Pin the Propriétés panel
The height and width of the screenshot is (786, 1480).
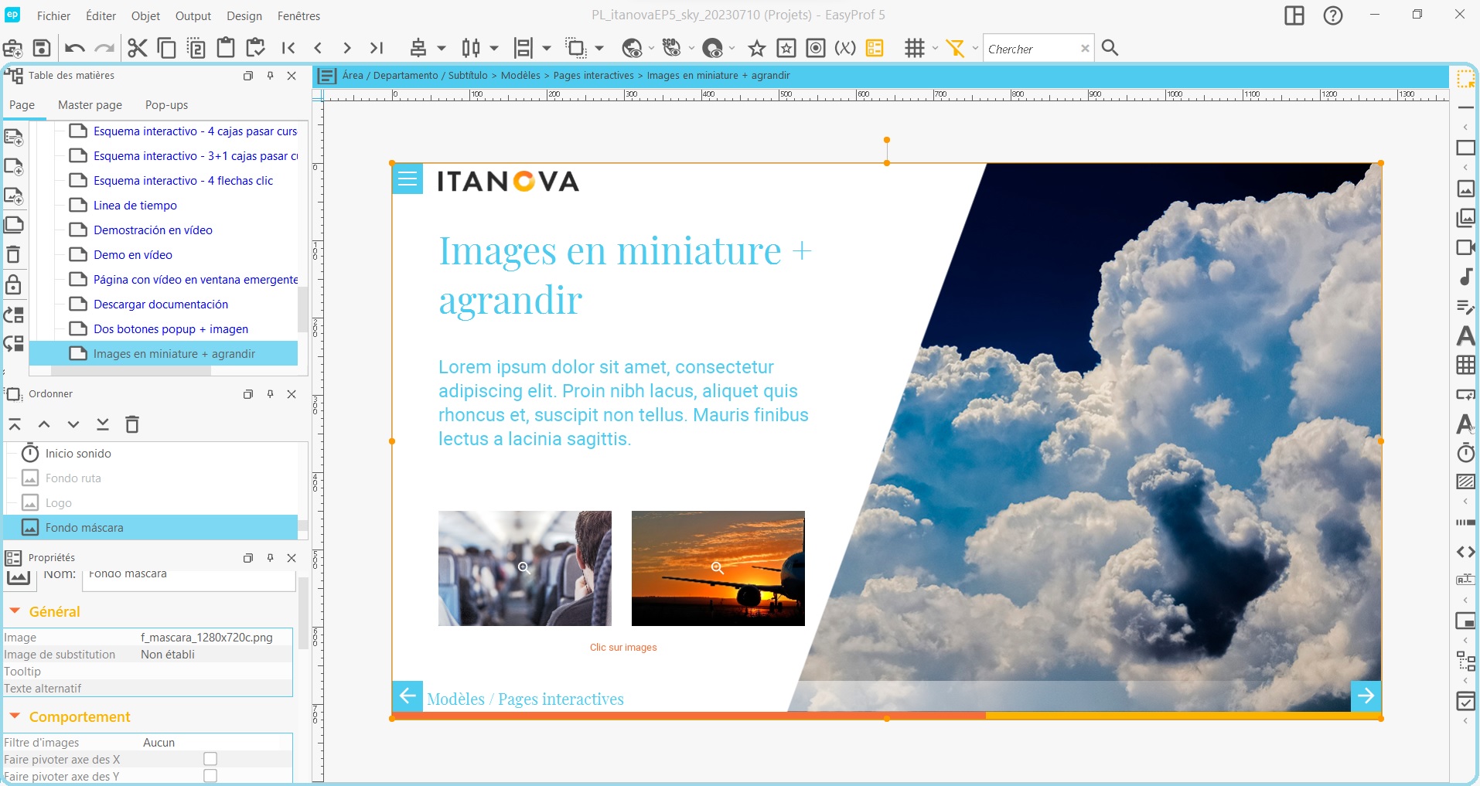[269, 557]
